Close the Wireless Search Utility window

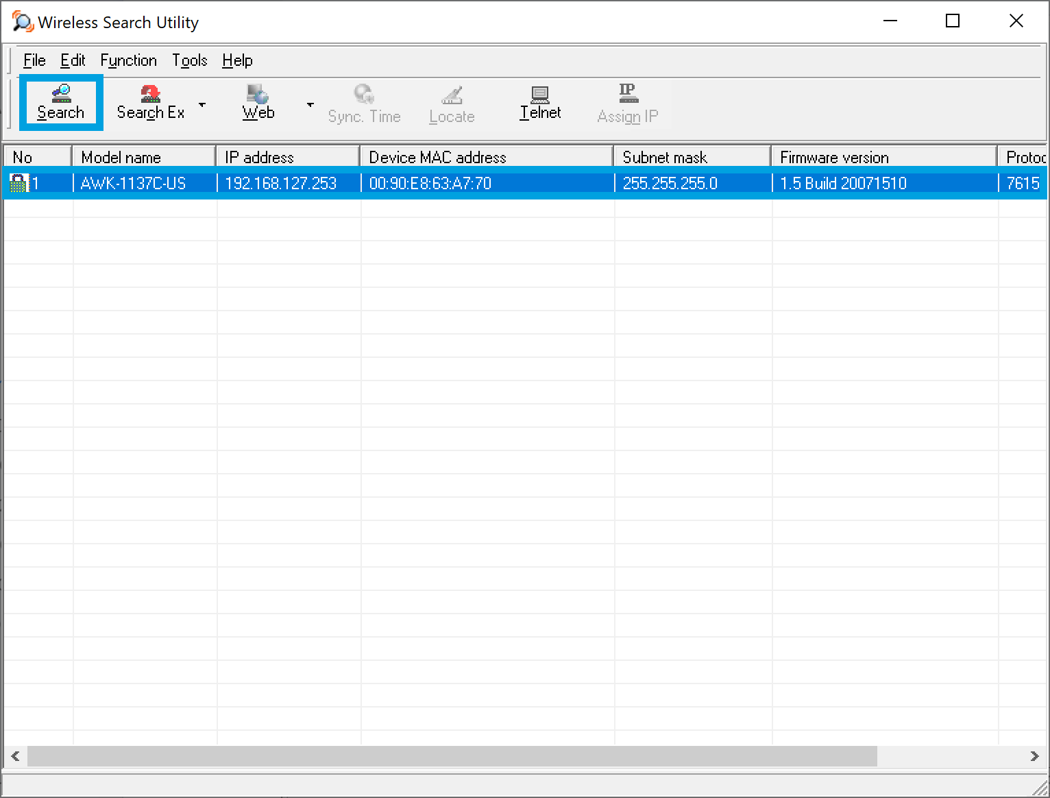[1016, 21]
